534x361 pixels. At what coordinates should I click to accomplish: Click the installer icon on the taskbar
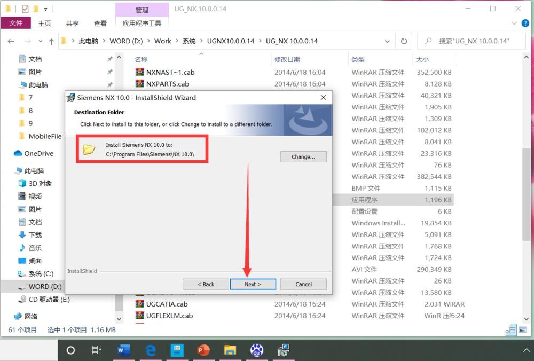tap(283, 350)
